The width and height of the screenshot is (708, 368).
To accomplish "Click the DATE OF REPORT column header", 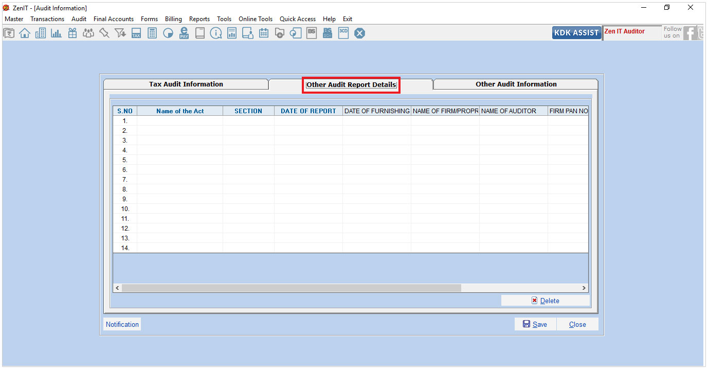I will pos(308,111).
